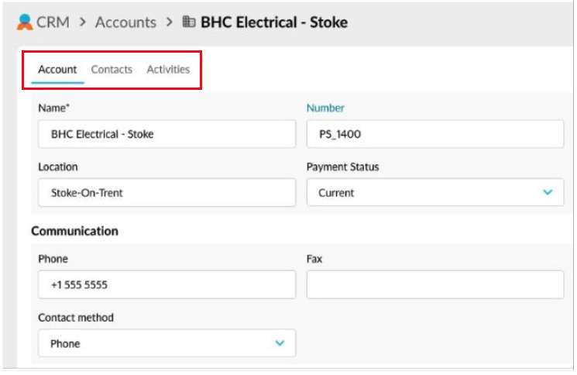Focus the Number field containing PS_1400
Viewport: 577px width, 375px height.
click(x=434, y=134)
